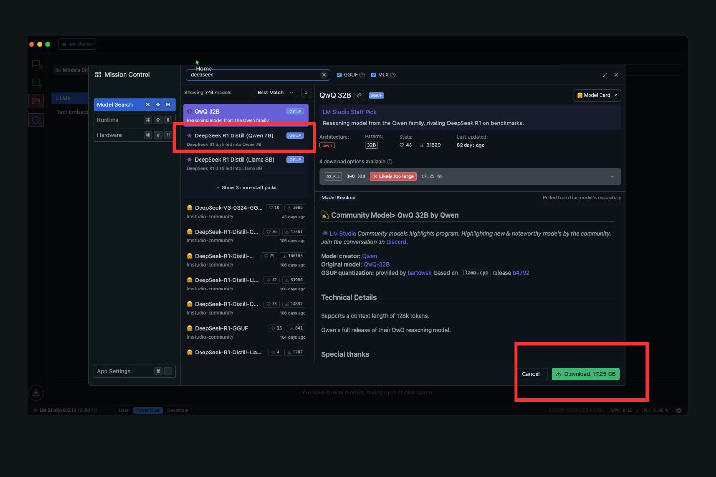Open App Settings in Mission Control
Screen dimensions: 716x477
[135, 371]
